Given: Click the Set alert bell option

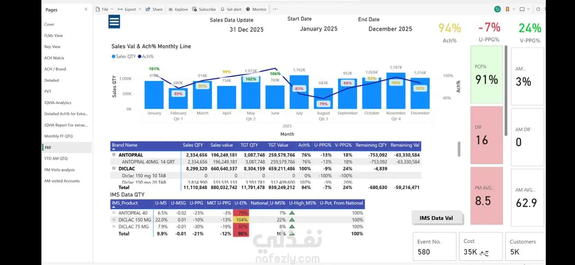Looking at the screenshot, I should point(230,9).
